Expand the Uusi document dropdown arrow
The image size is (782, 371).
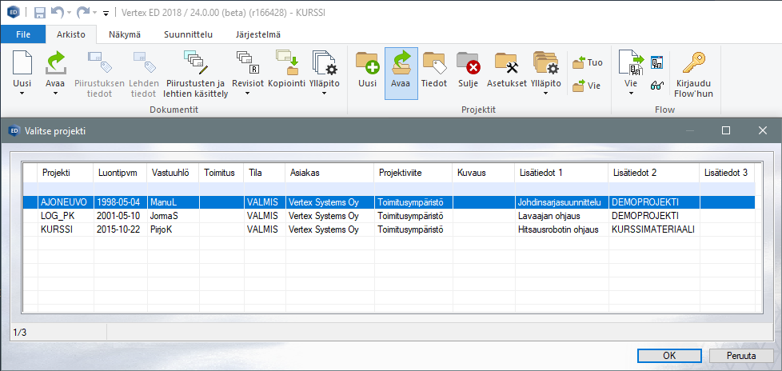tap(23, 94)
